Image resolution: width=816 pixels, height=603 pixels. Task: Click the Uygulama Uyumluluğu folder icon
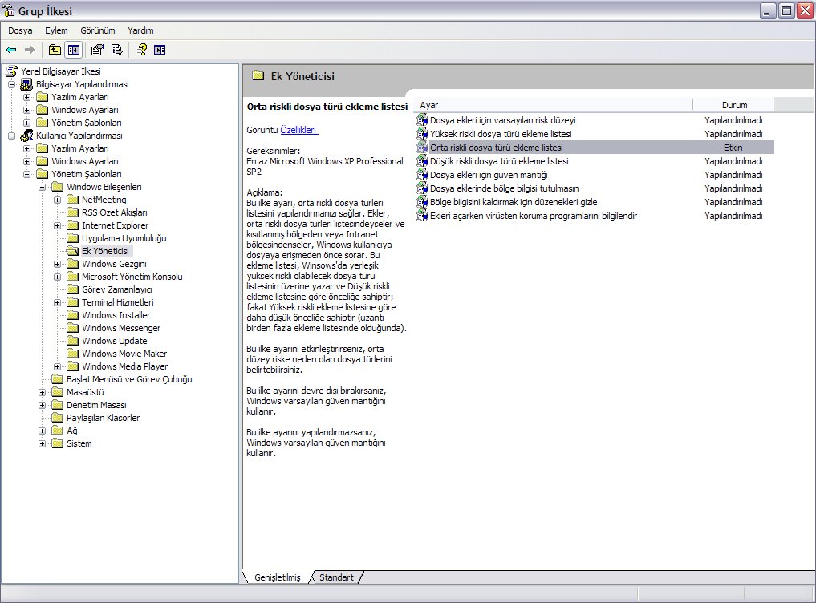[73, 238]
